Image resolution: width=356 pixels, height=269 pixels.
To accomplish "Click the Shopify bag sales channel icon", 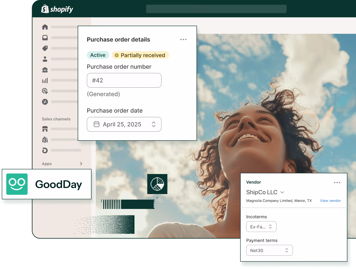I will point(45,140).
